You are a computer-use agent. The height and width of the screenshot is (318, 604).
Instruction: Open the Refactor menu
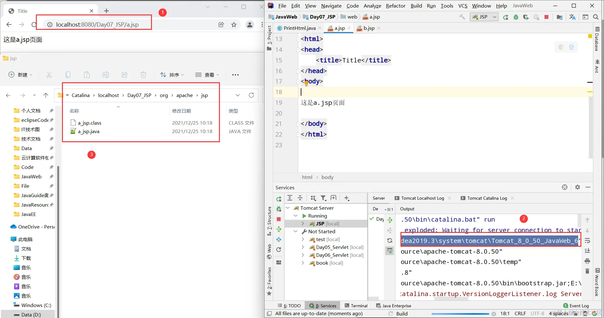pos(396,6)
